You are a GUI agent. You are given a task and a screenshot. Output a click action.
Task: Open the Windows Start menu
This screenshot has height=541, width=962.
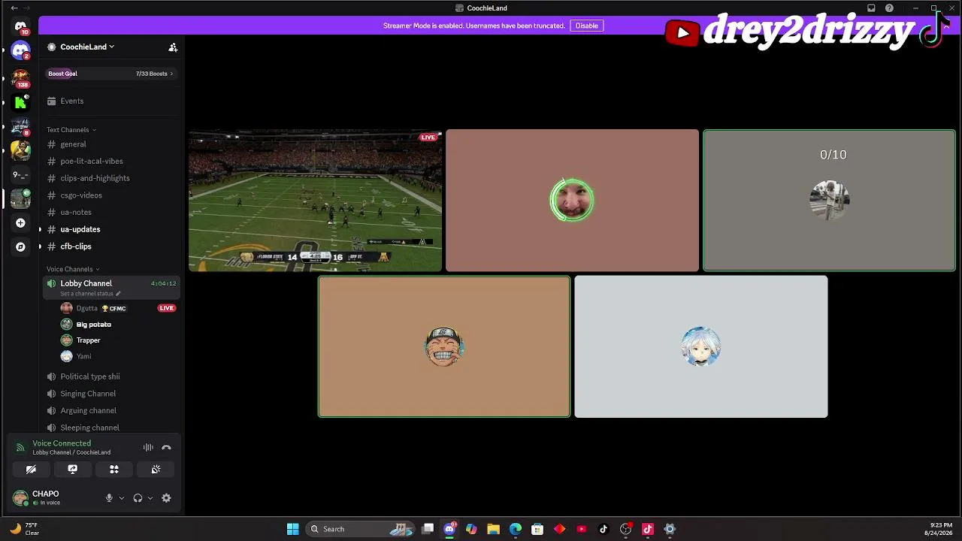(292, 529)
